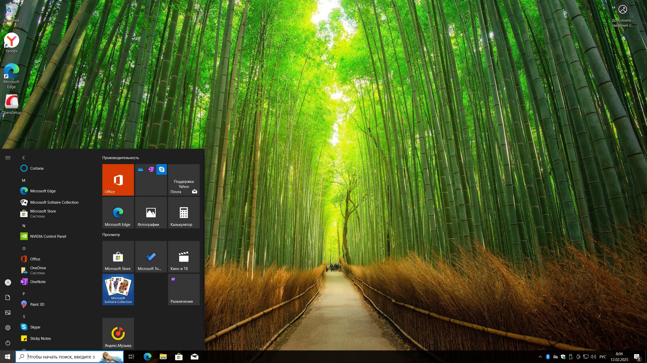Open NVIDIA Control Panel from app list
Image resolution: width=647 pixels, height=363 pixels.
(x=48, y=236)
